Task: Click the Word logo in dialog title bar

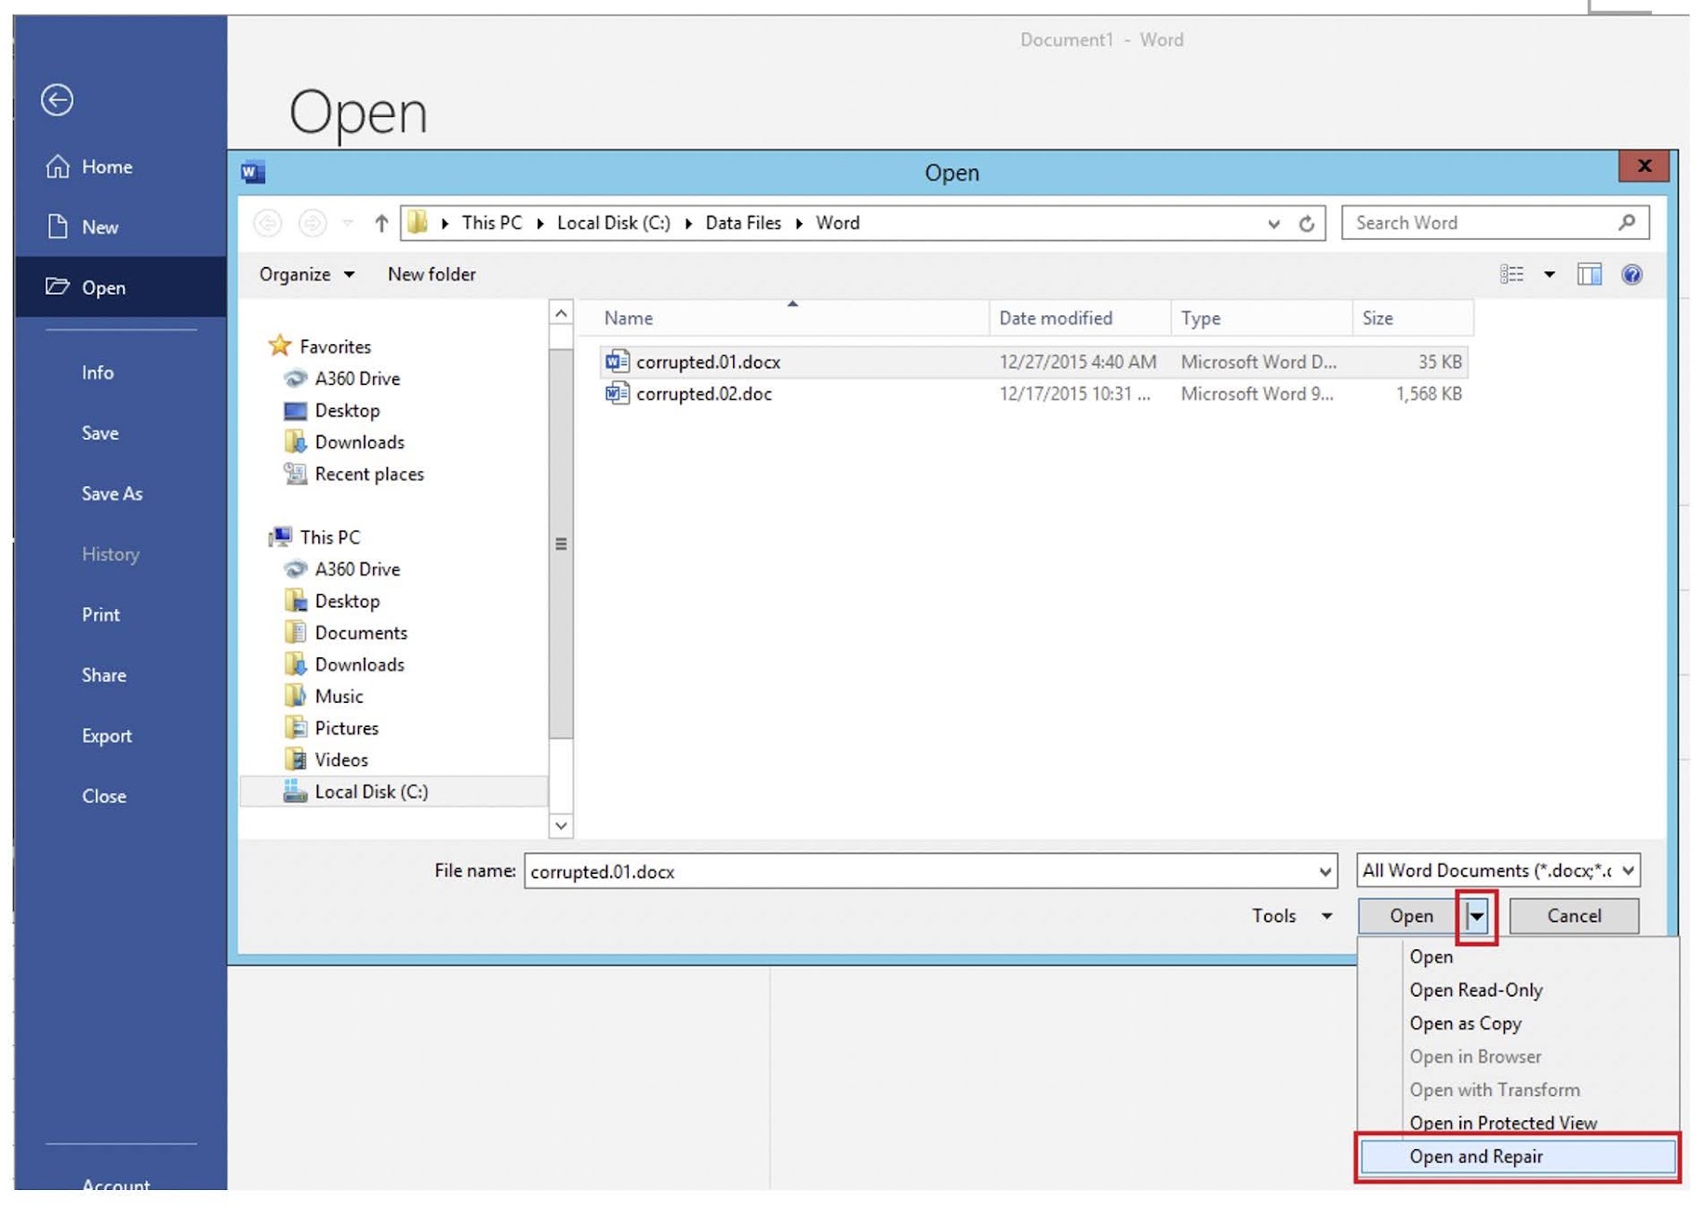Action: tap(252, 172)
